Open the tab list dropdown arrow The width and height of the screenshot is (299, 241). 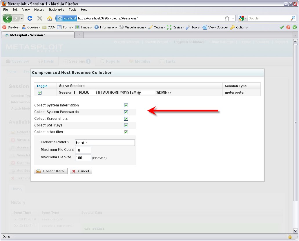[296, 35]
